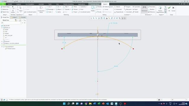Open References dialog
The height and width of the screenshot is (106, 189).
click(5, 9)
